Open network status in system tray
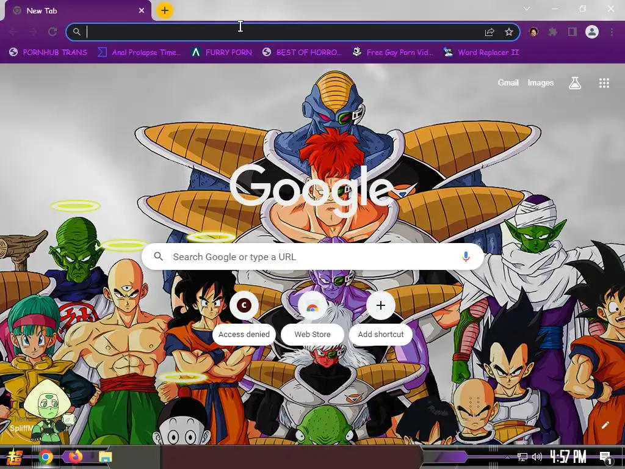Viewport: 625px width, 469px height. (522, 457)
